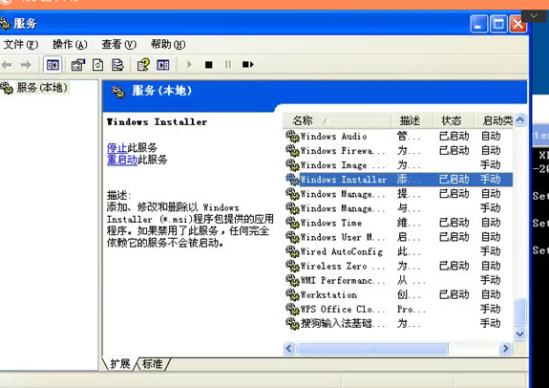Select the Windows Firewa... service name
The width and height of the screenshot is (549, 388).
point(343,151)
